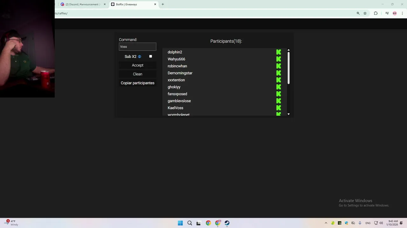Open Windows Security shield in system tray
The width and height of the screenshot is (407, 228).
[x=346, y=223]
